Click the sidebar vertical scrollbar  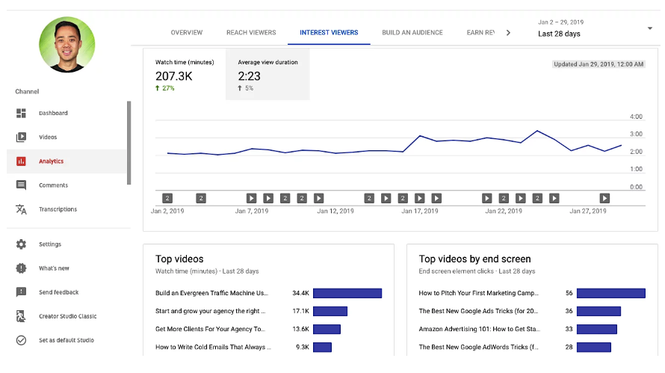click(129, 143)
